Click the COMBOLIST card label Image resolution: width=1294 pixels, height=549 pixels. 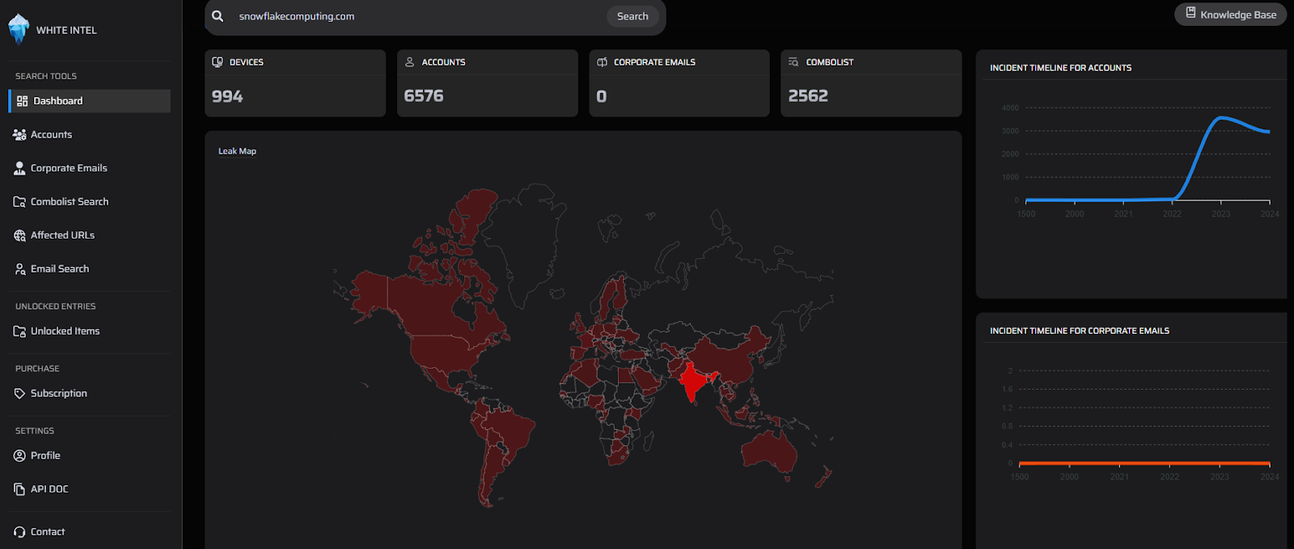click(830, 62)
